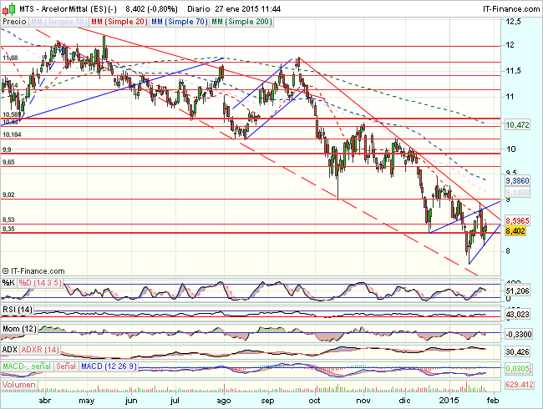Click the copyright icon next to IT-Finance.com watermark
The height and width of the screenshot is (409, 543).
click(7, 270)
